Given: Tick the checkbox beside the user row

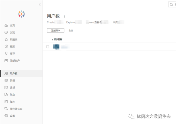Looking at the screenshot, I should point(48,47).
